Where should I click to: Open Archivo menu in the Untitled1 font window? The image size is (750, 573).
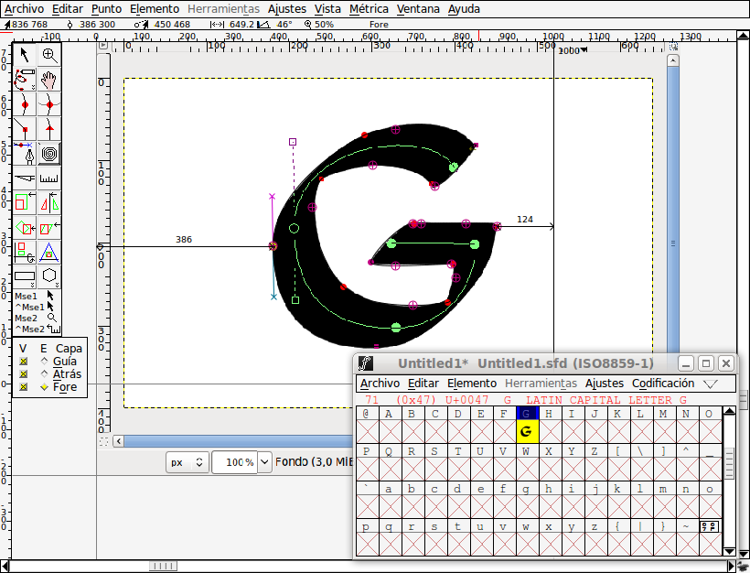pos(380,384)
